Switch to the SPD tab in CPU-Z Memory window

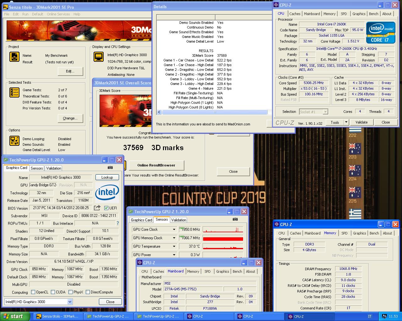click(345, 233)
